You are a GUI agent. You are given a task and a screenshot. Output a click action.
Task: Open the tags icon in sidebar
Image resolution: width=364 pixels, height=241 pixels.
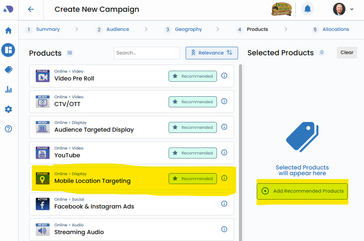pyautogui.click(x=9, y=70)
